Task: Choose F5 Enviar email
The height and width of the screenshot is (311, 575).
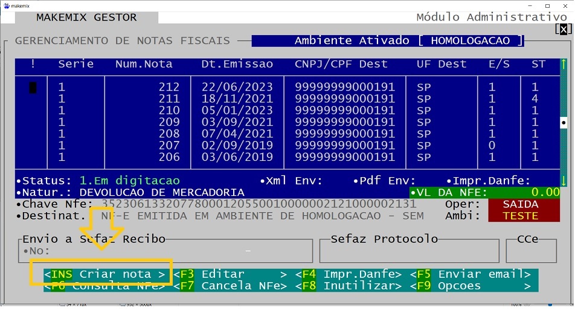Action: (x=471, y=274)
